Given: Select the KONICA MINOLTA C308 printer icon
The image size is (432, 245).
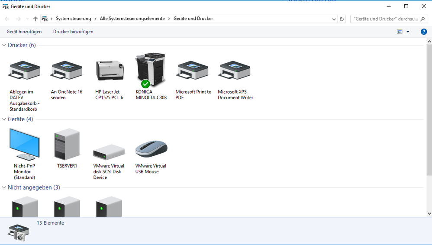Looking at the screenshot, I should point(151,70).
